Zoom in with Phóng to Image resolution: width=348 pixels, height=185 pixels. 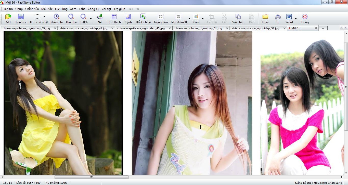57,19
